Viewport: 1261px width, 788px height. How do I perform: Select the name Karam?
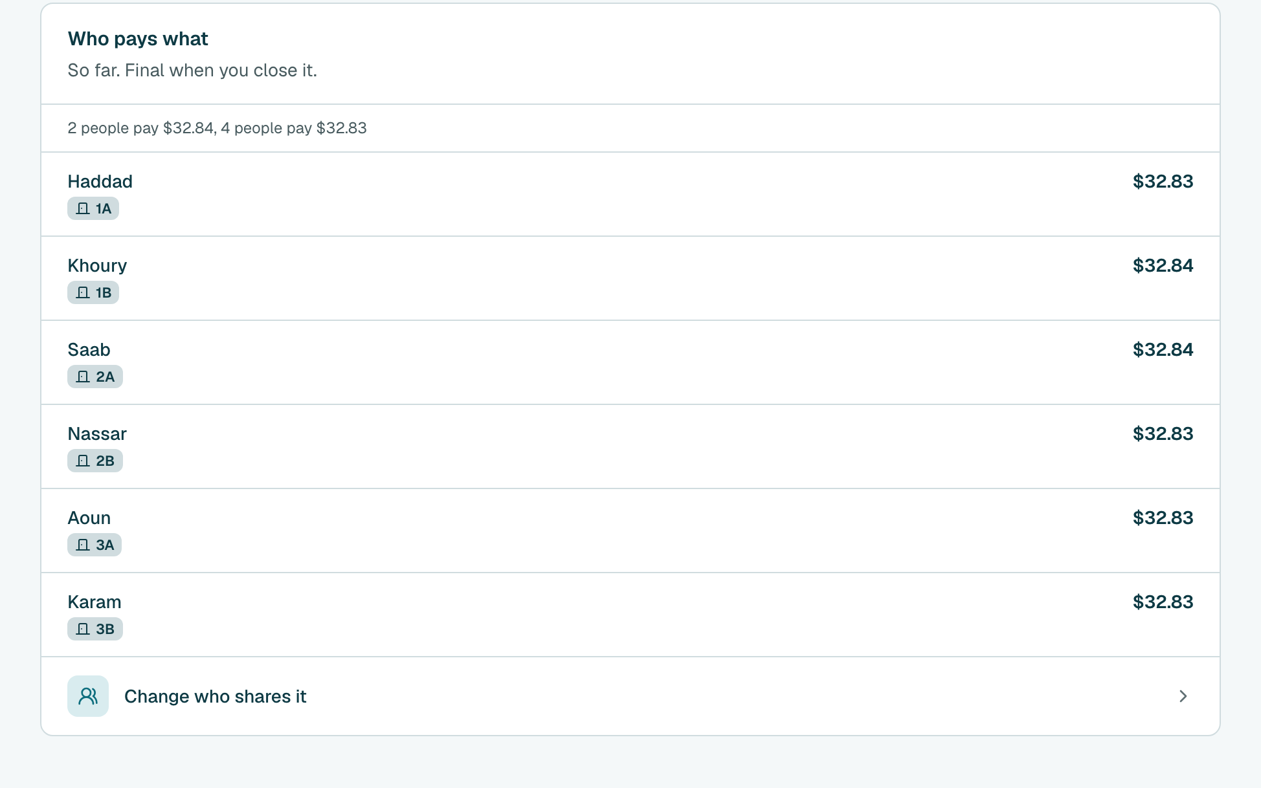(95, 602)
